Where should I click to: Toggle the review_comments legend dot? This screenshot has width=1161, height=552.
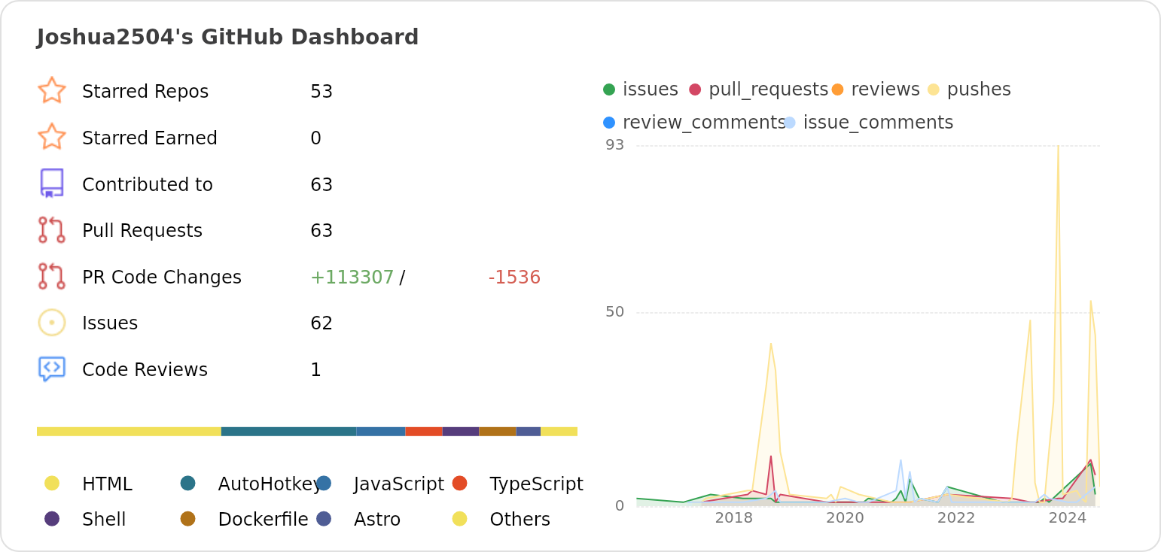point(609,122)
